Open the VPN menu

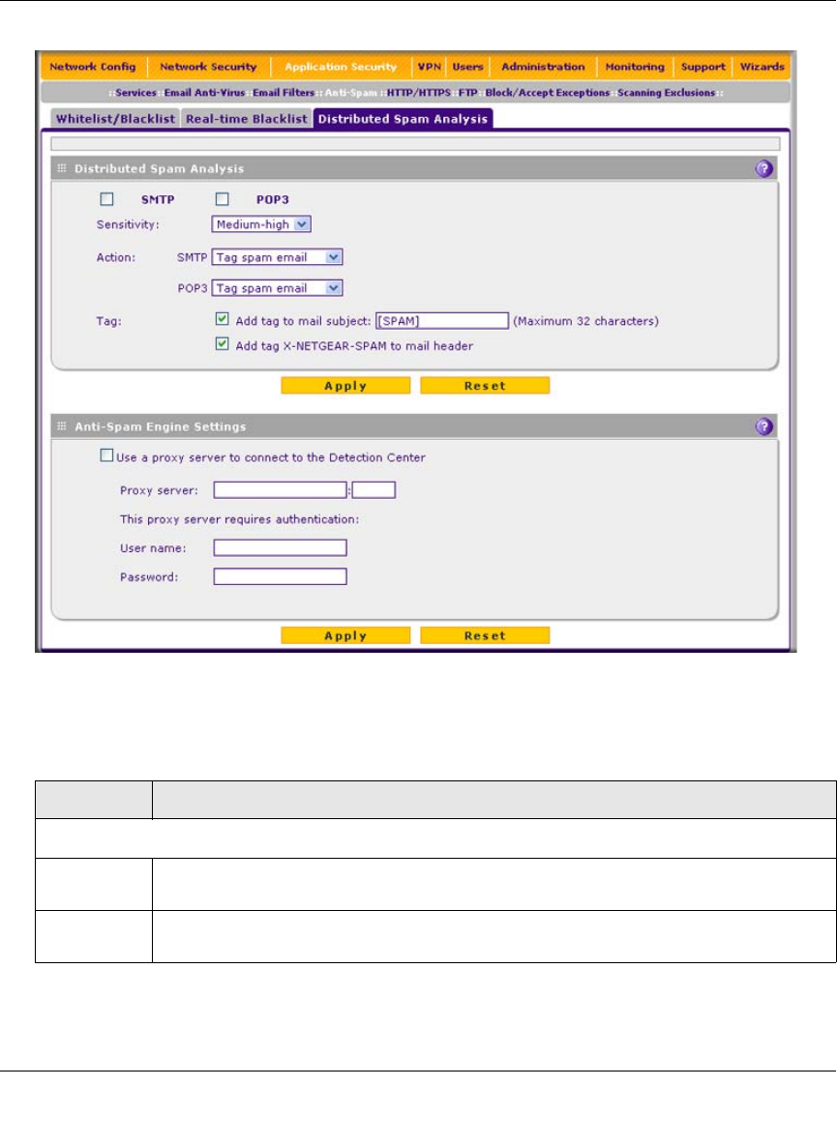[429, 67]
